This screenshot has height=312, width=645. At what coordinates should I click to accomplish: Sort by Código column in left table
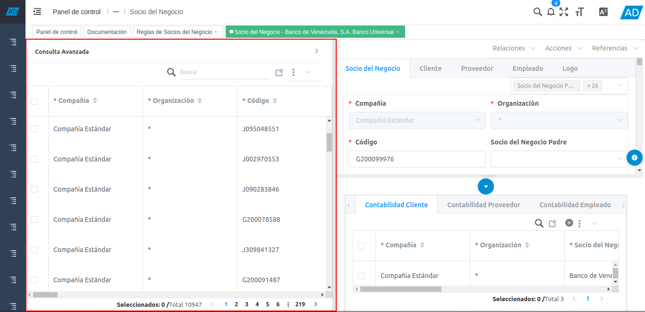[x=275, y=101]
